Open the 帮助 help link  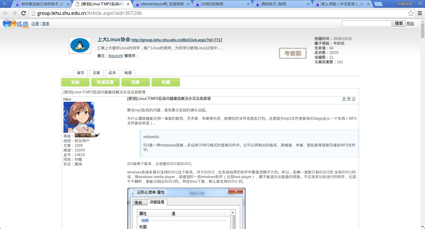click(x=410, y=24)
